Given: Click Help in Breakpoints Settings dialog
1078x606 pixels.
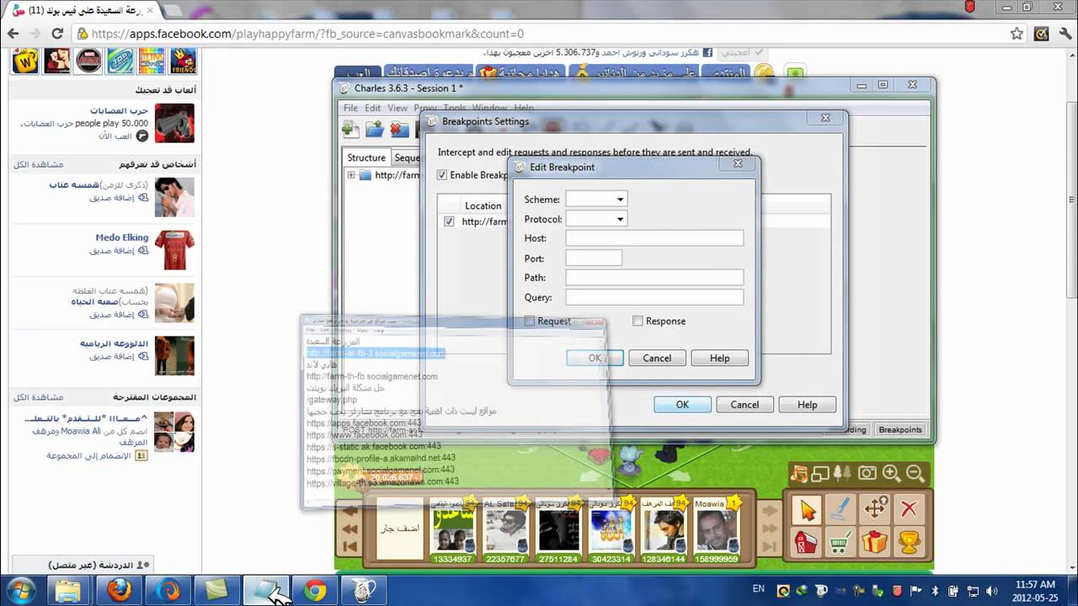Looking at the screenshot, I should click(807, 405).
